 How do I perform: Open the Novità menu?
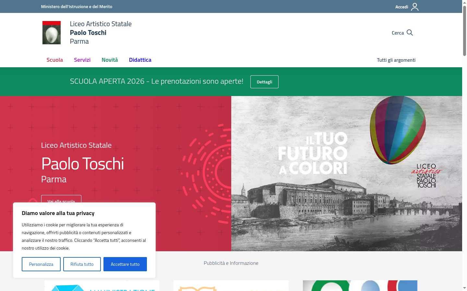pos(110,60)
